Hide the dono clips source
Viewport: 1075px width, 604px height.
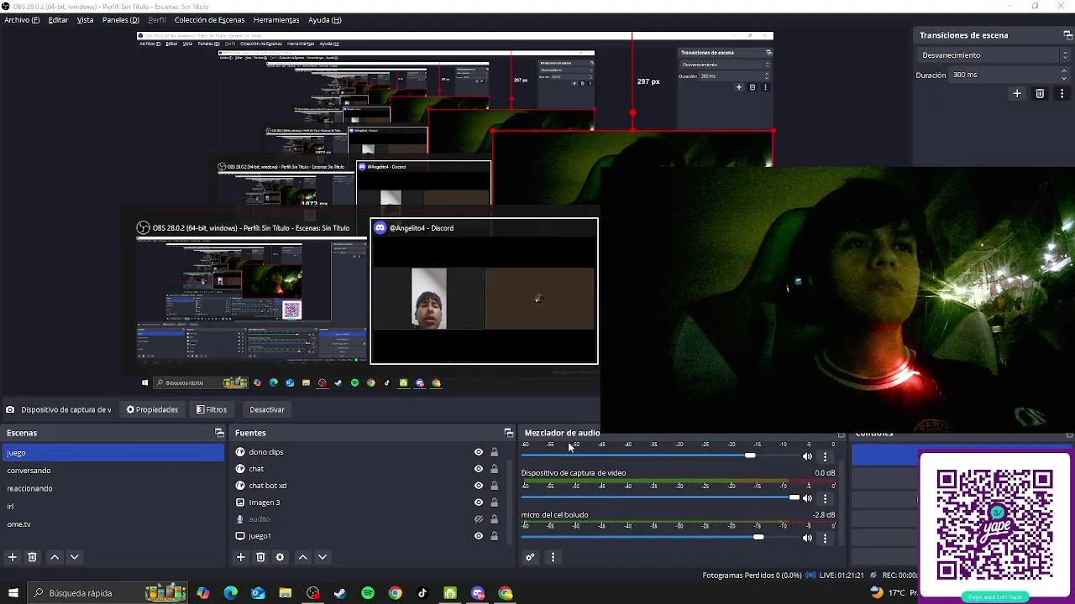(x=479, y=452)
